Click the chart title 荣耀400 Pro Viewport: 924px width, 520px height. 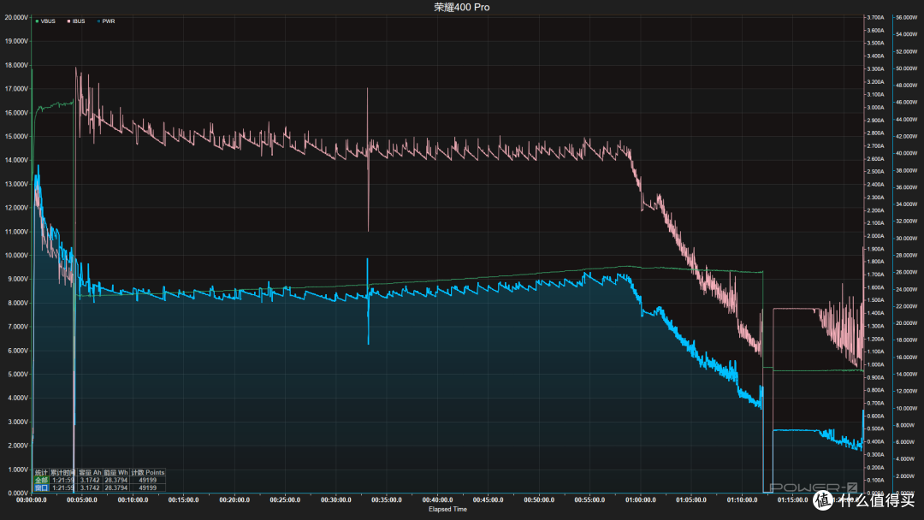click(x=462, y=7)
